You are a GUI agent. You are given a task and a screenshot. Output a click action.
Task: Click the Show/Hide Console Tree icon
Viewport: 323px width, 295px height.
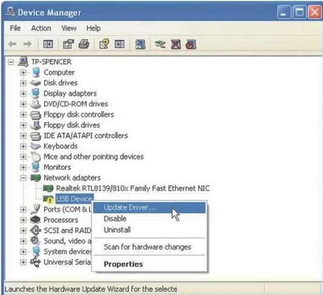48,44
